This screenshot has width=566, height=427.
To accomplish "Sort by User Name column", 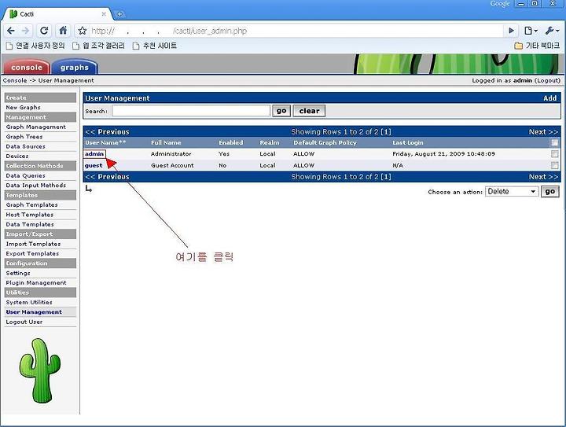I will point(105,142).
